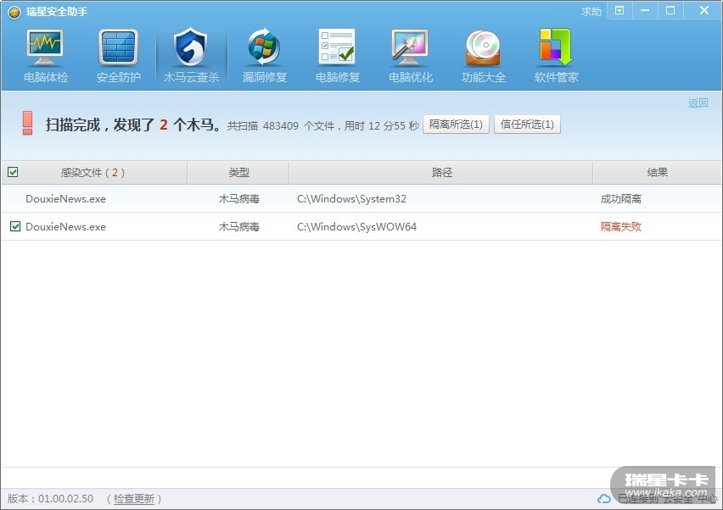Click path C:\Windows\SysWOW64
Screen dimensions: 723x510
click(357, 226)
